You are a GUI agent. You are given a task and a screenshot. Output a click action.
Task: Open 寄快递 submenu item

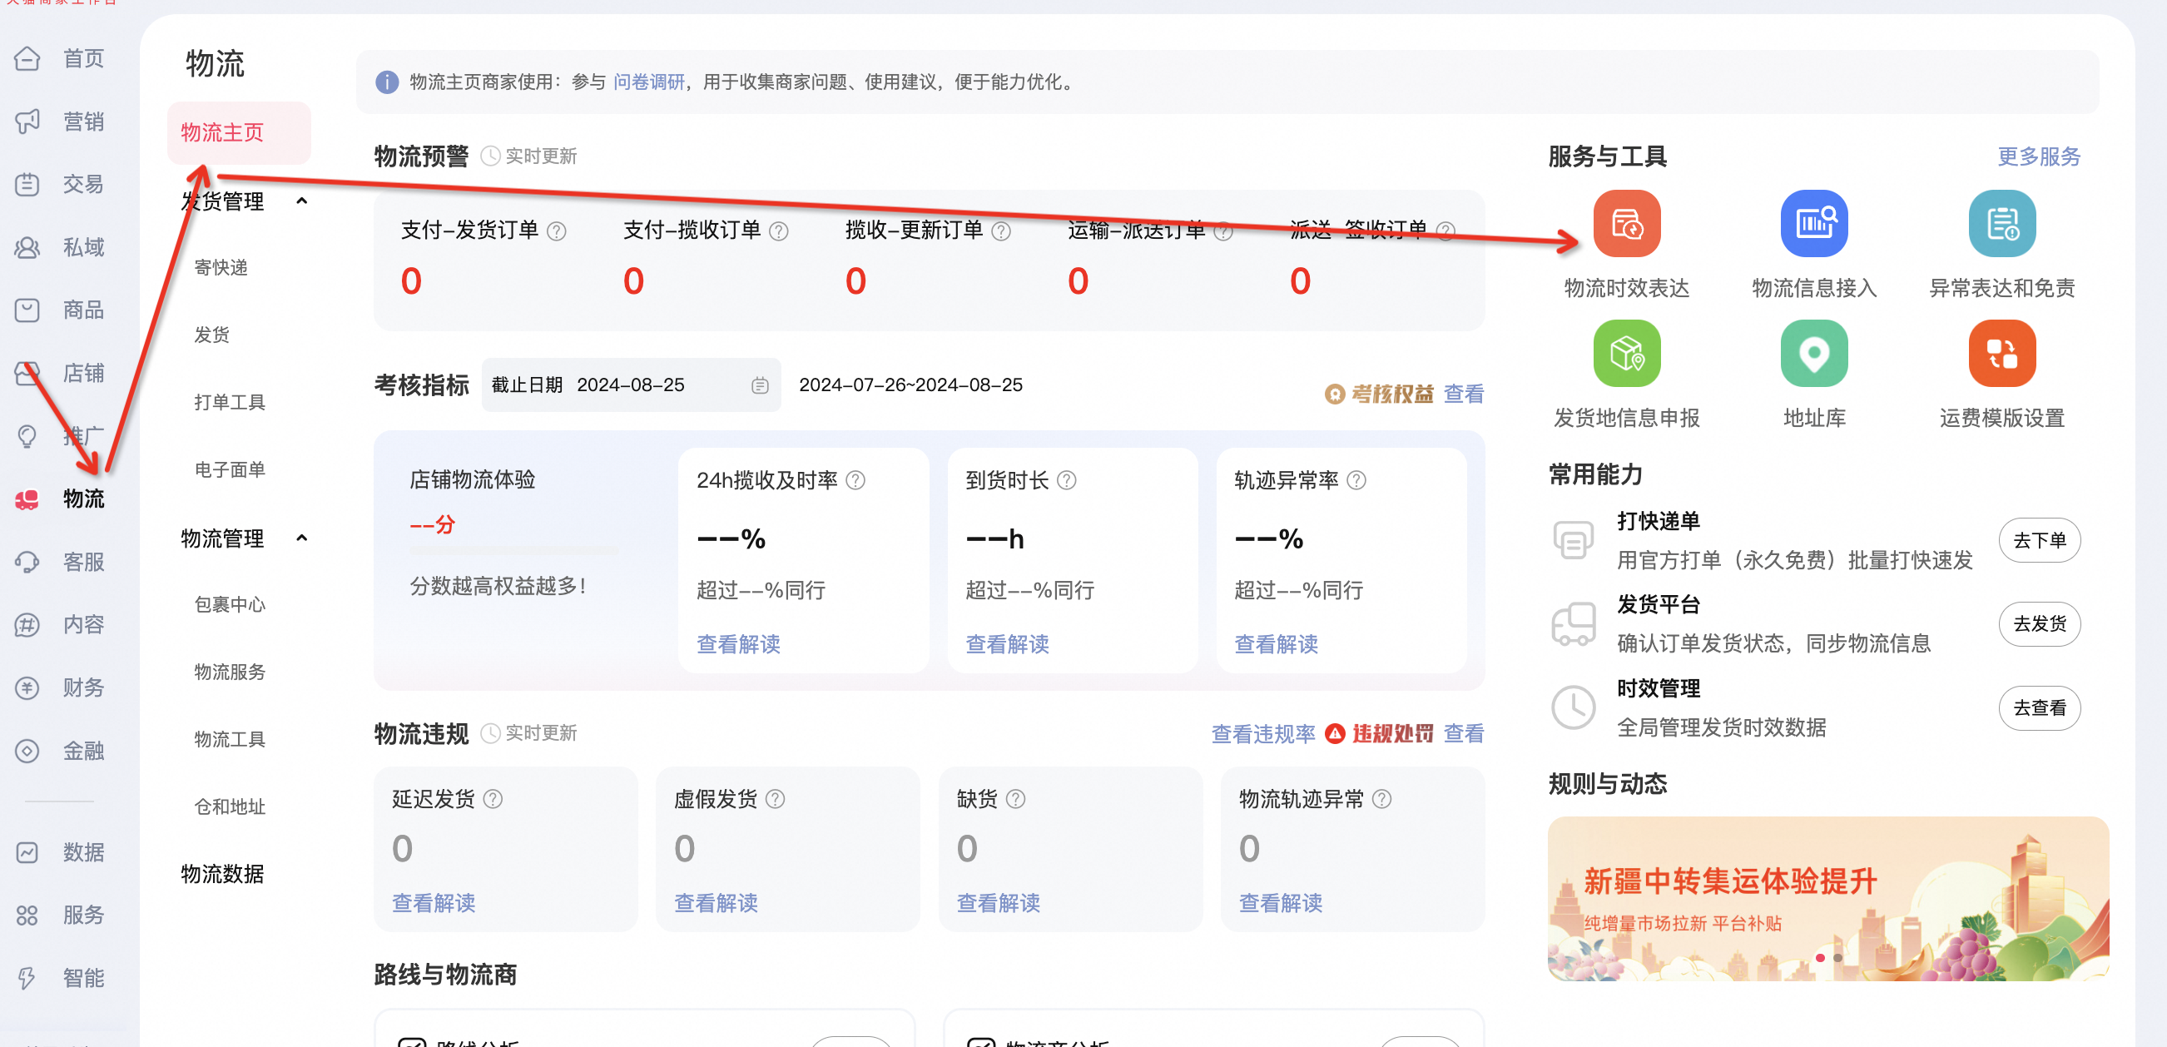tap(221, 267)
